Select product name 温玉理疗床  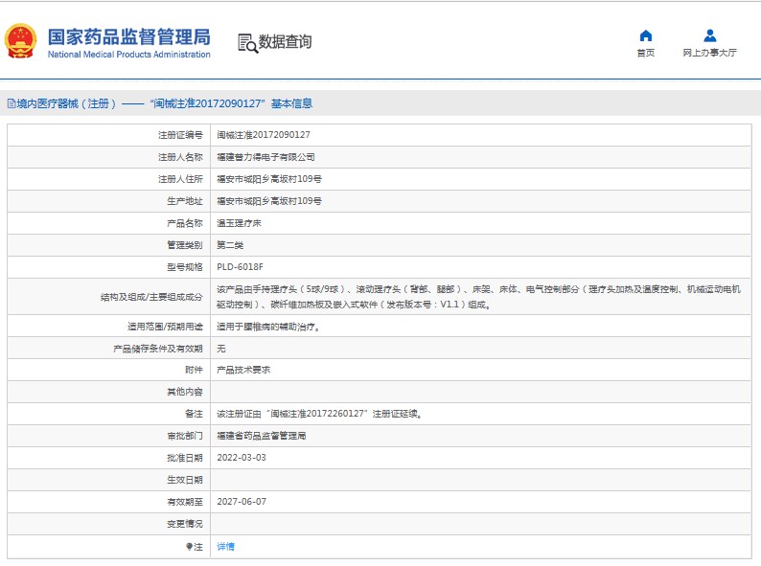coord(239,223)
